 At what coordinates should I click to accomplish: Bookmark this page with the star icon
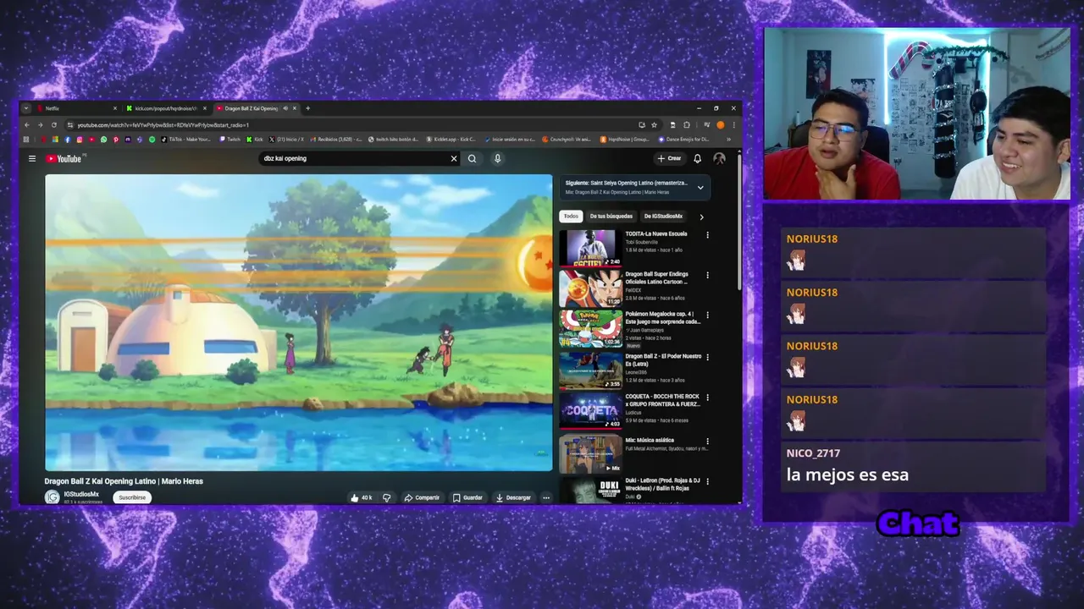(654, 125)
